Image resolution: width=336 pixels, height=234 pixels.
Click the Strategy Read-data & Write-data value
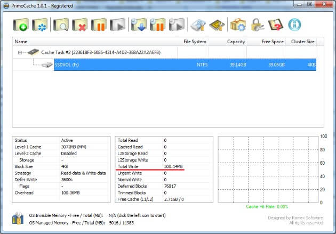[83, 173]
